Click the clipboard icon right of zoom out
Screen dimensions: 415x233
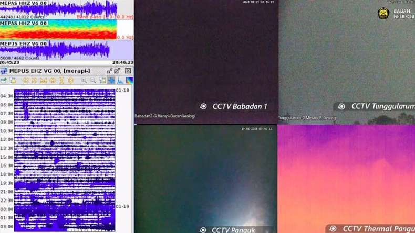(102, 80)
